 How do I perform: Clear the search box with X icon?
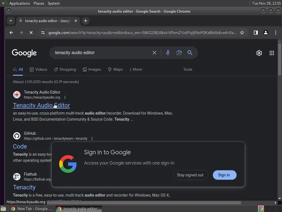pyautogui.click(x=154, y=53)
